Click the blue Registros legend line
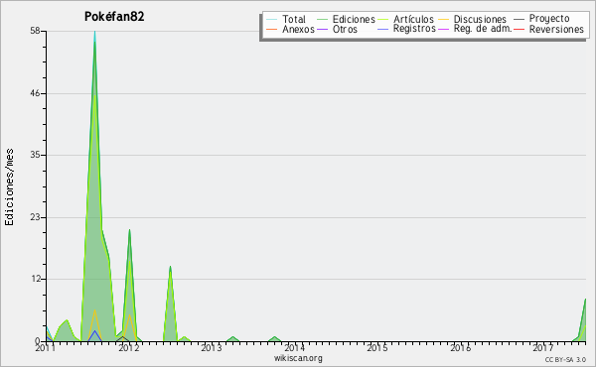 pyautogui.click(x=382, y=29)
